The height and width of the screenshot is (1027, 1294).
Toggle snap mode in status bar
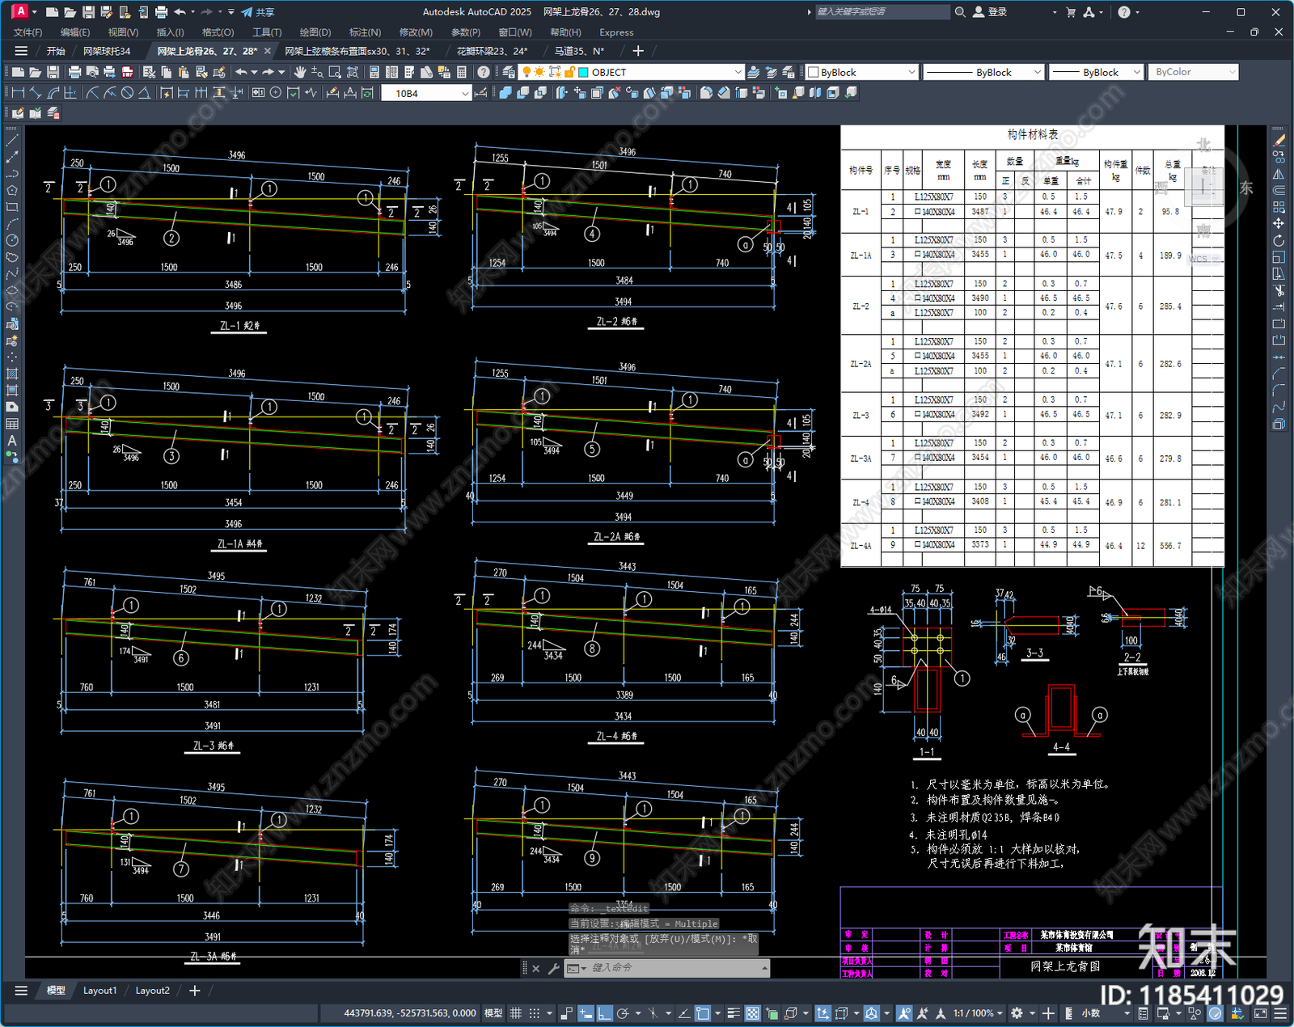tap(535, 1013)
